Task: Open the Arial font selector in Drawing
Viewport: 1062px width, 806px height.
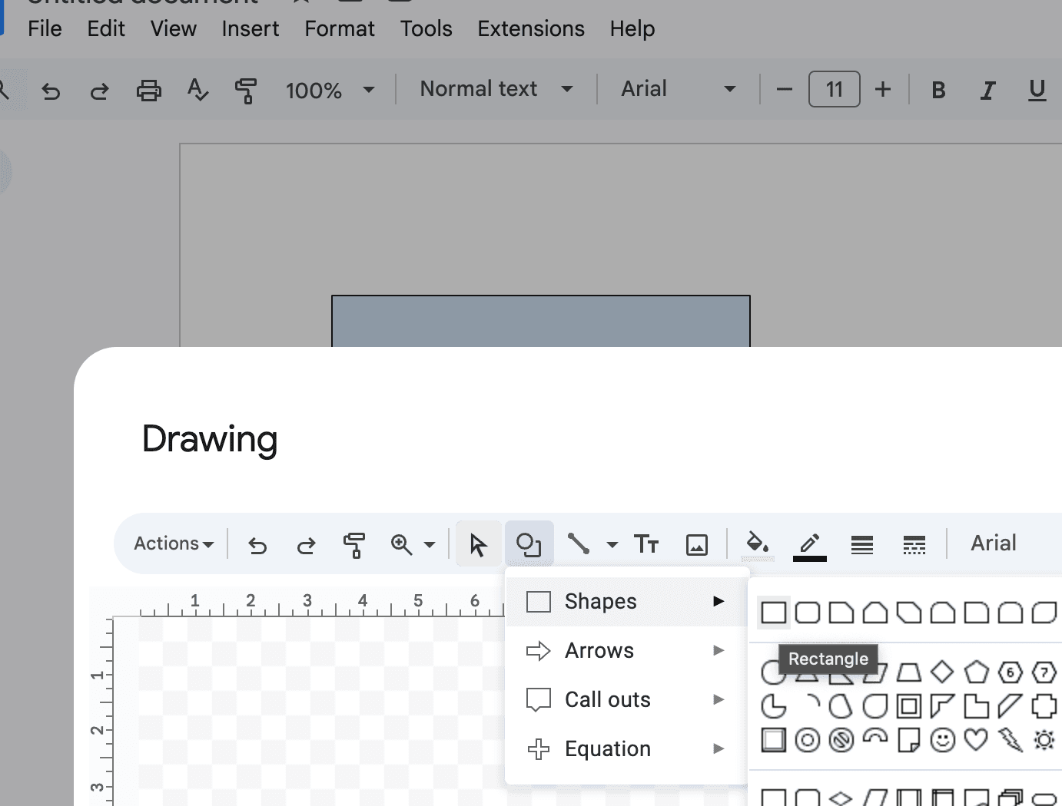Action: [x=994, y=543]
